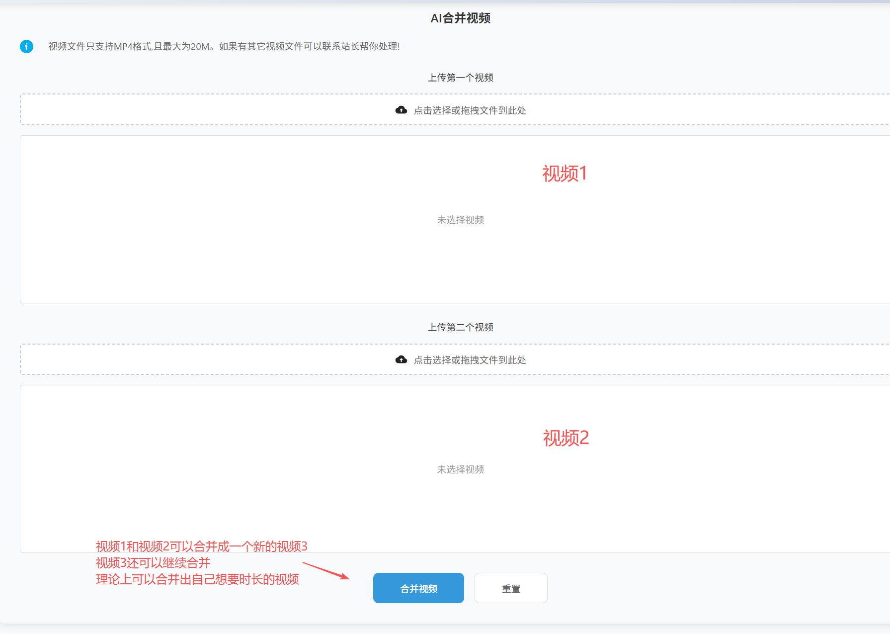Click the cloud upload icon for the second video
The height and width of the screenshot is (634, 890).
tap(401, 360)
